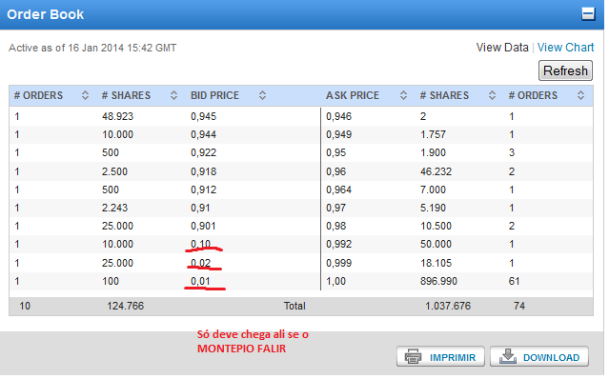Click the Active as of timestamp text
609x379 pixels.
92,48
